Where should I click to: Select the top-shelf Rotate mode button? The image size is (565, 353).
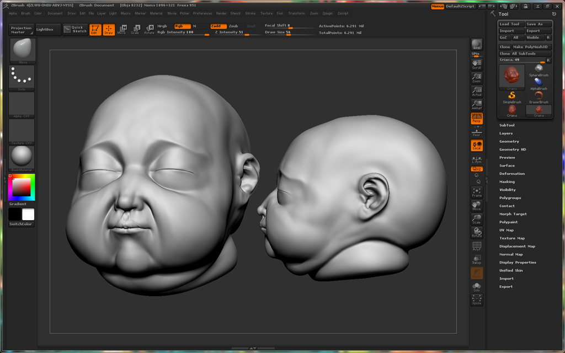(149, 30)
